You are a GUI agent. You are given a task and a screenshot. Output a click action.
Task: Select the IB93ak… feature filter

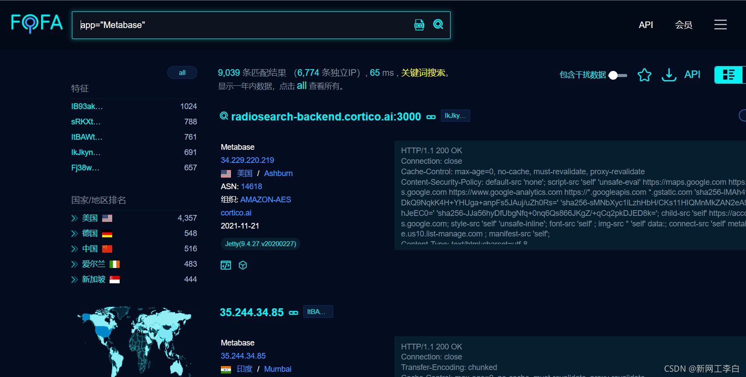pos(87,106)
